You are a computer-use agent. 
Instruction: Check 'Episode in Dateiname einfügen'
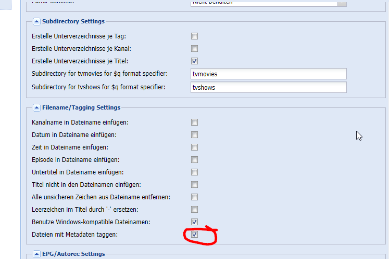coord(195,159)
